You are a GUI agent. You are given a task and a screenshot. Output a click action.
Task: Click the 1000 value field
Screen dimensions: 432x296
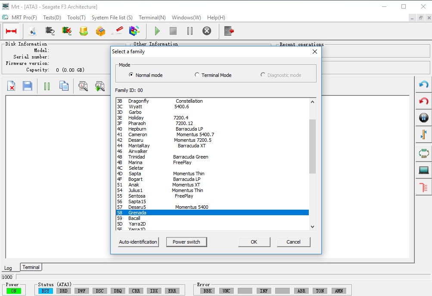[8, 277]
